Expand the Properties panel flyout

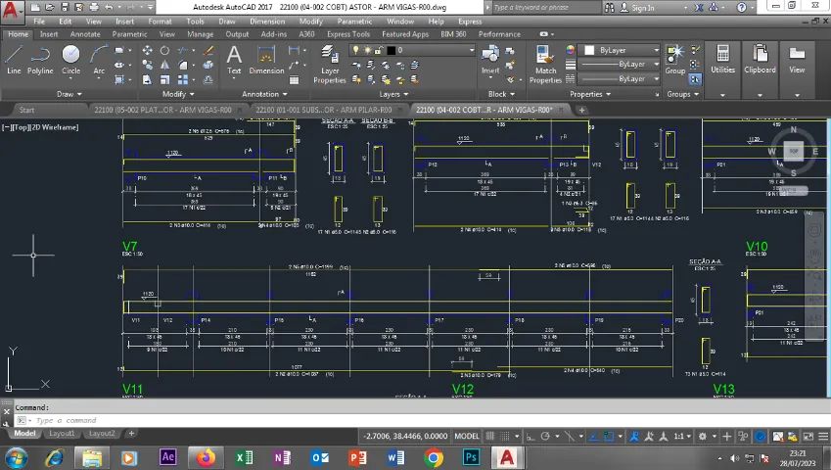click(590, 94)
